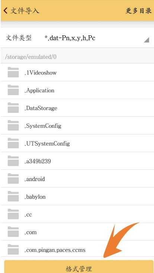154x273 pixels.
Task: Tap the .babylon folder icon
Action: pyautogui.click(x=13, y=196)
